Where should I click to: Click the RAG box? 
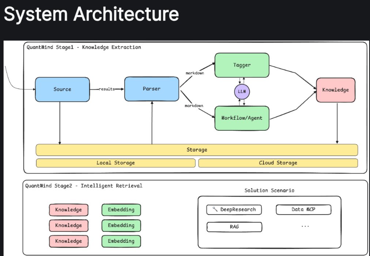[x=234, y=227]
